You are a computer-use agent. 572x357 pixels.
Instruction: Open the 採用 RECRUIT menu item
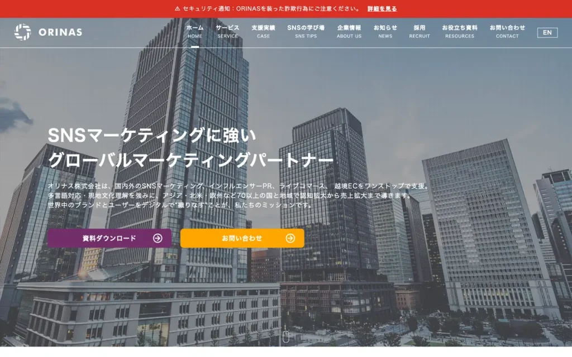click(419, 32)
